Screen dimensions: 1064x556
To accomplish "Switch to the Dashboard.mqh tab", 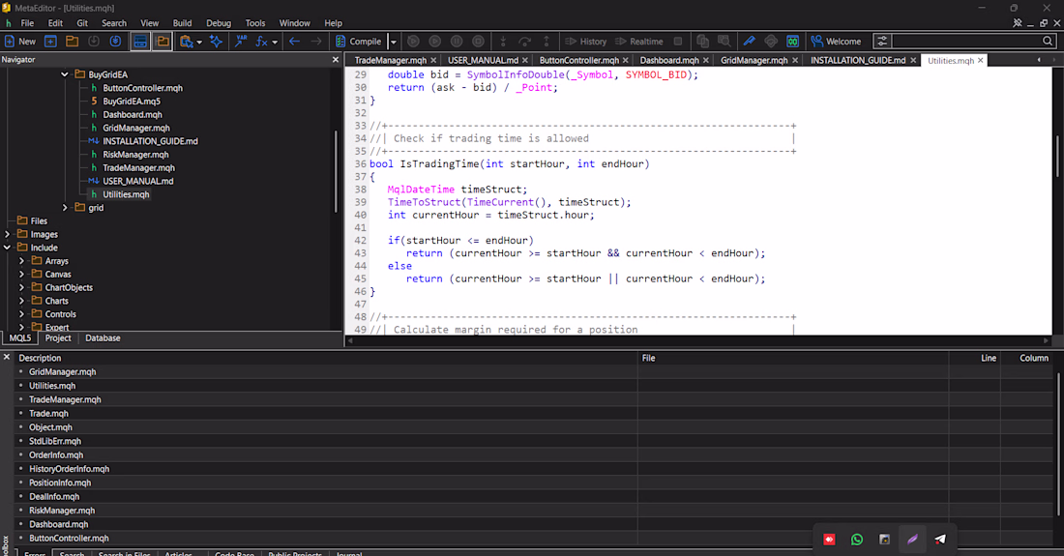I will pyautogui.click(x=669, y=60).
